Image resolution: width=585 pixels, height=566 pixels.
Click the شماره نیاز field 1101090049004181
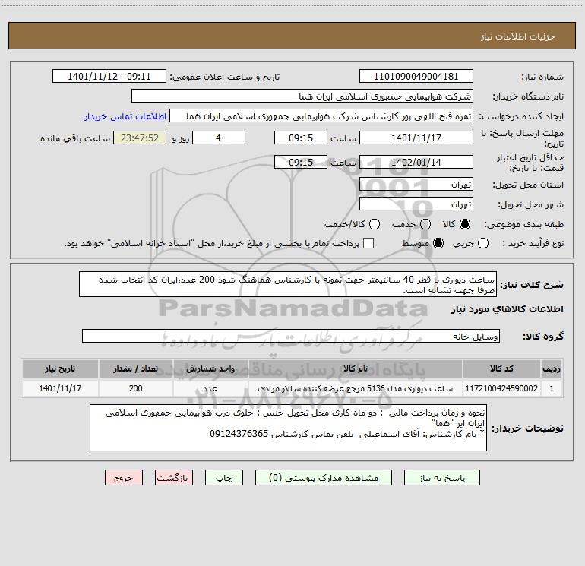pyautogui.click(x=416, y=77)
